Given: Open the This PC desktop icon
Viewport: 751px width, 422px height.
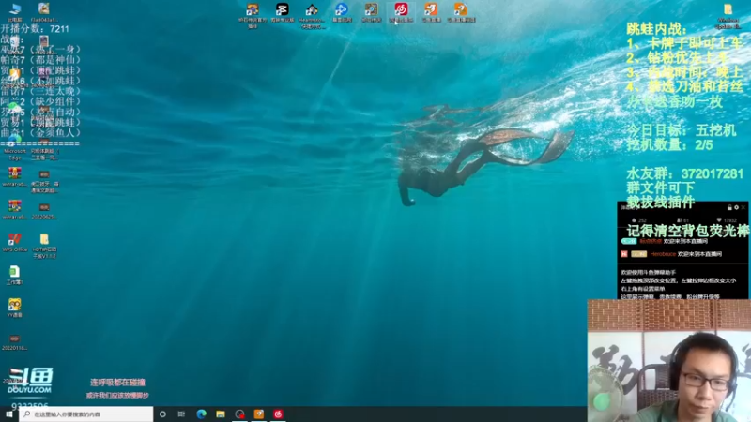Looking at the screenshot, I should tap(15, 12).
